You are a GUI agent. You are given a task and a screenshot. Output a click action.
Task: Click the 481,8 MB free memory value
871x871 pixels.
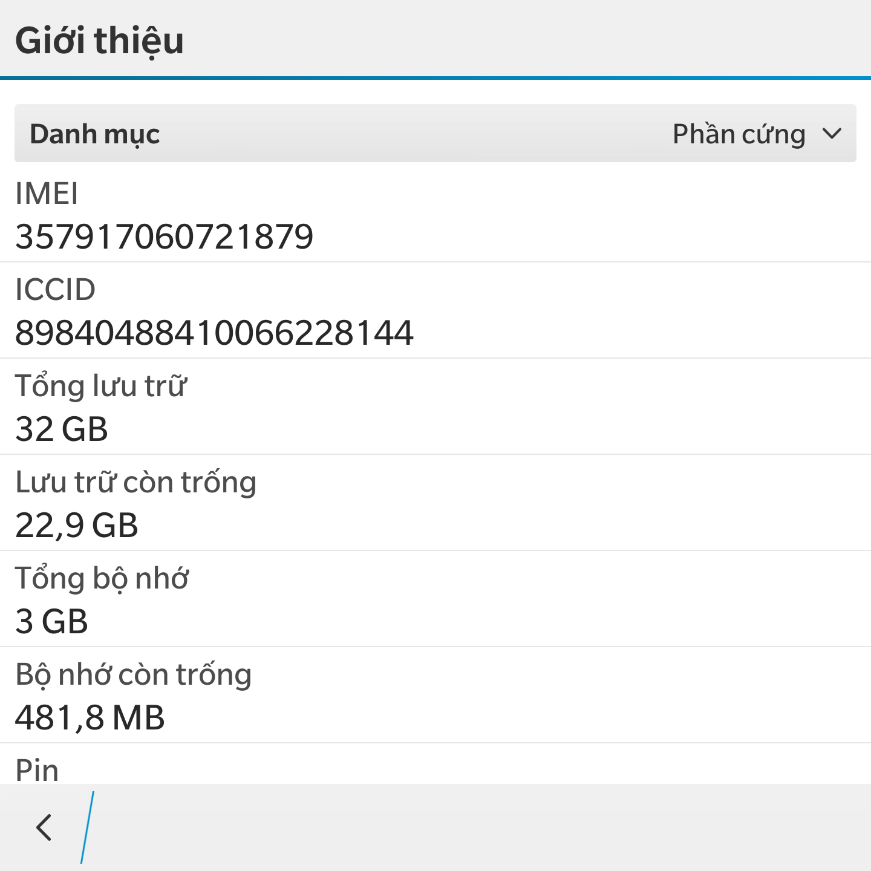(90, 717)
